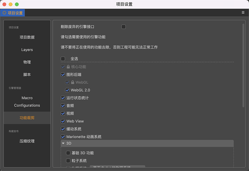Click the 核心功能 label
Viewport: 249px width, 171px height.
coord(79,67)
